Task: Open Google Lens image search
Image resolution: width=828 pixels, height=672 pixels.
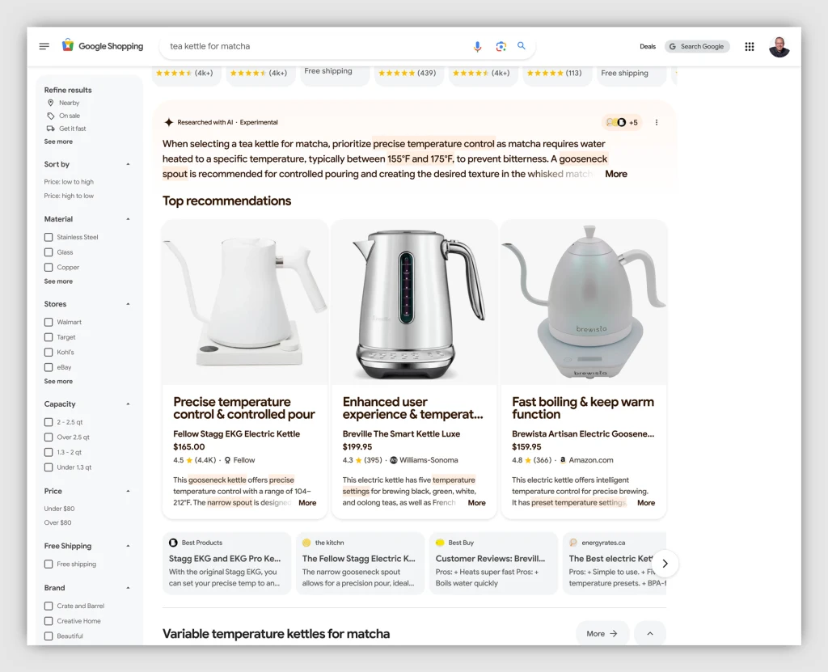Action: (501, 46)
